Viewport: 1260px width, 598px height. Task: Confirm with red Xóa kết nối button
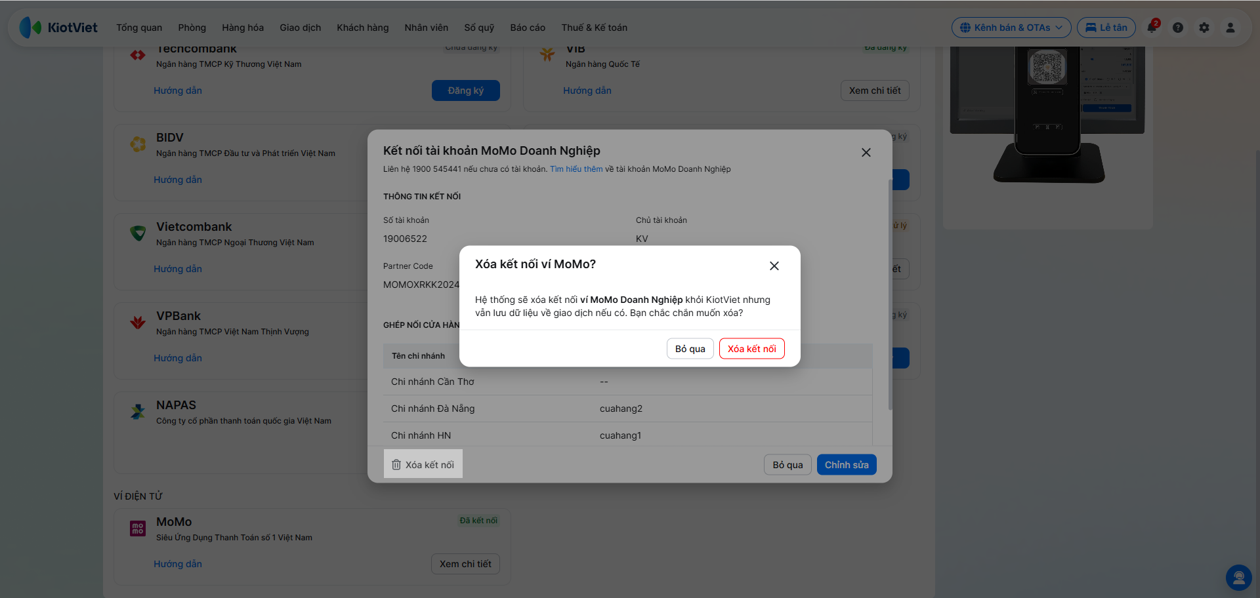click(x=752, y=349)
